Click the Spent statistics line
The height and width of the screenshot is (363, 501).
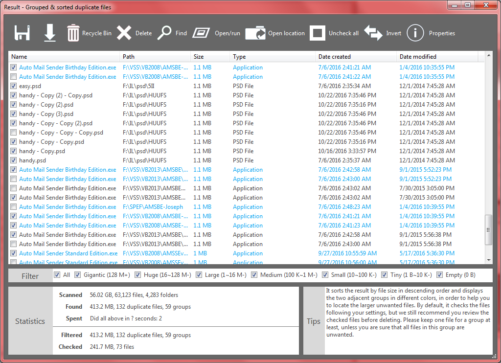click(126, 318)
